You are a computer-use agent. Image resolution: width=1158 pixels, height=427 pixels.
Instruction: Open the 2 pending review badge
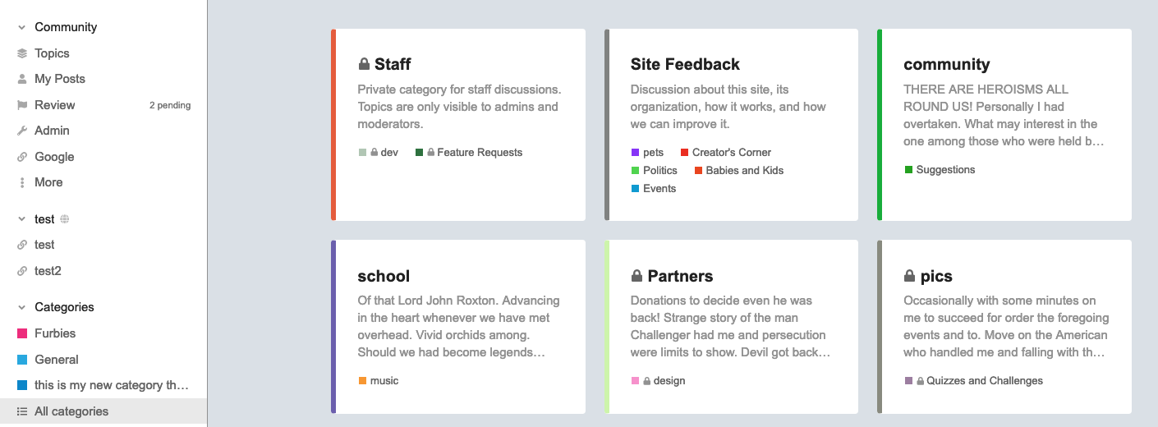(170, 105)
